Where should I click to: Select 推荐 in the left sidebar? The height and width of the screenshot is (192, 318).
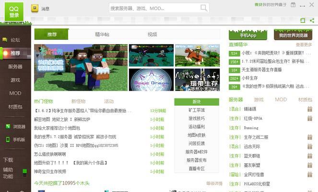pyautogui.click(x=15, y=53)
